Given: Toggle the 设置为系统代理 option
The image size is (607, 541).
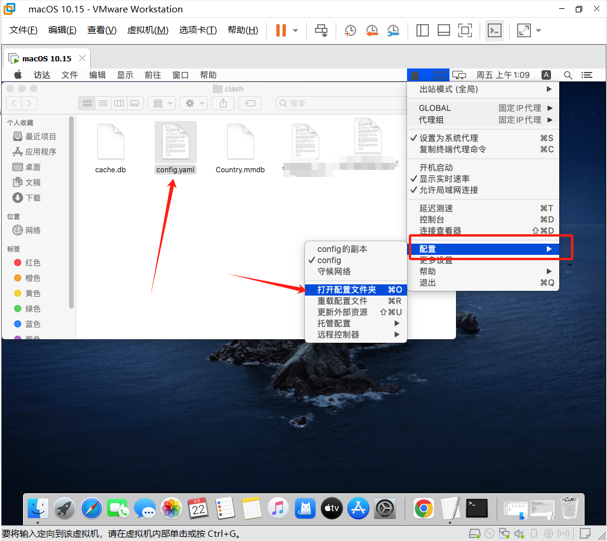Looking at the screenshot, I should point(448,138).
